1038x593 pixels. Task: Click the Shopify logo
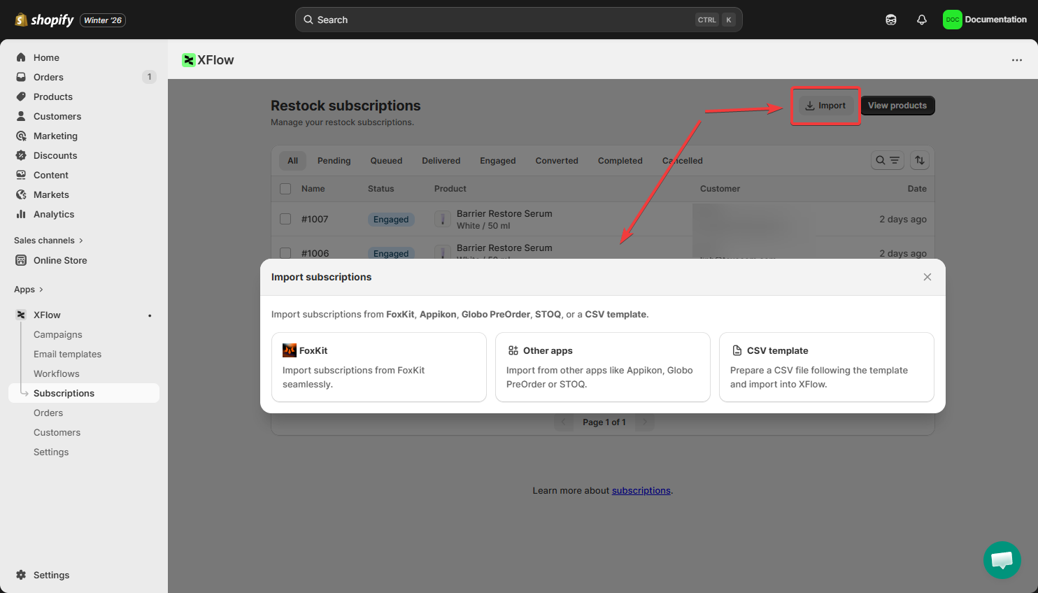(45, 20)
